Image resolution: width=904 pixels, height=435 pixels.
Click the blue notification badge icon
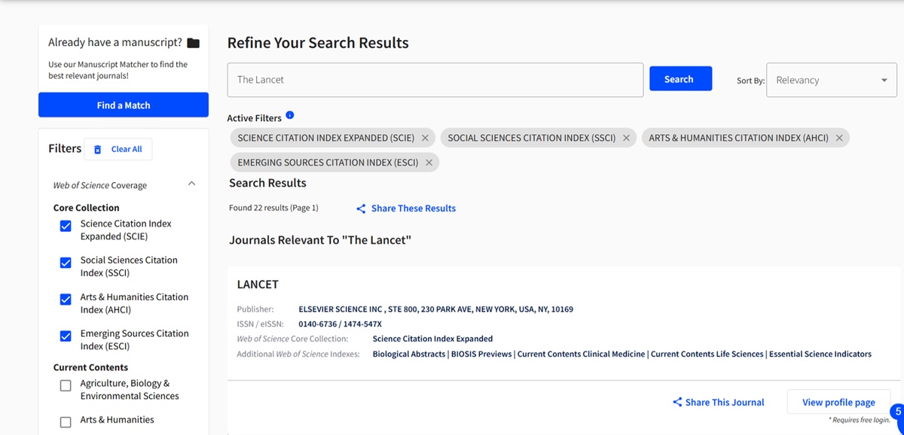896,412
